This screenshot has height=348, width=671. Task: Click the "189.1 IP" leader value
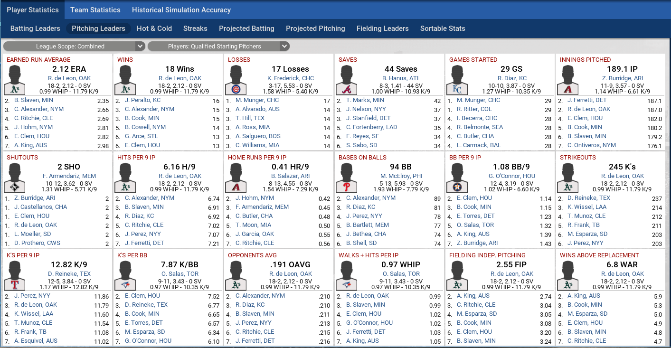click(622, 69)
